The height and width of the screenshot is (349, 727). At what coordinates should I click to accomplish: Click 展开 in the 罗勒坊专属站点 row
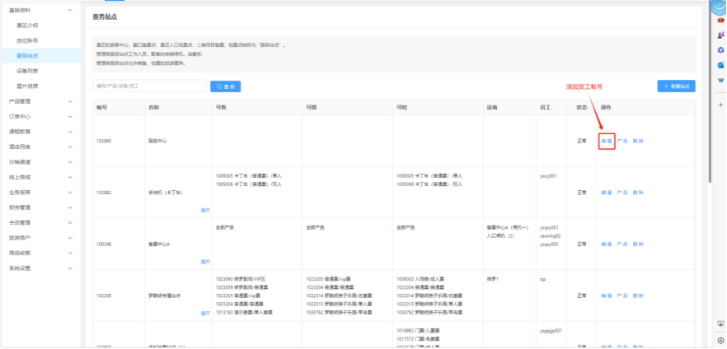tap(205, 313)
